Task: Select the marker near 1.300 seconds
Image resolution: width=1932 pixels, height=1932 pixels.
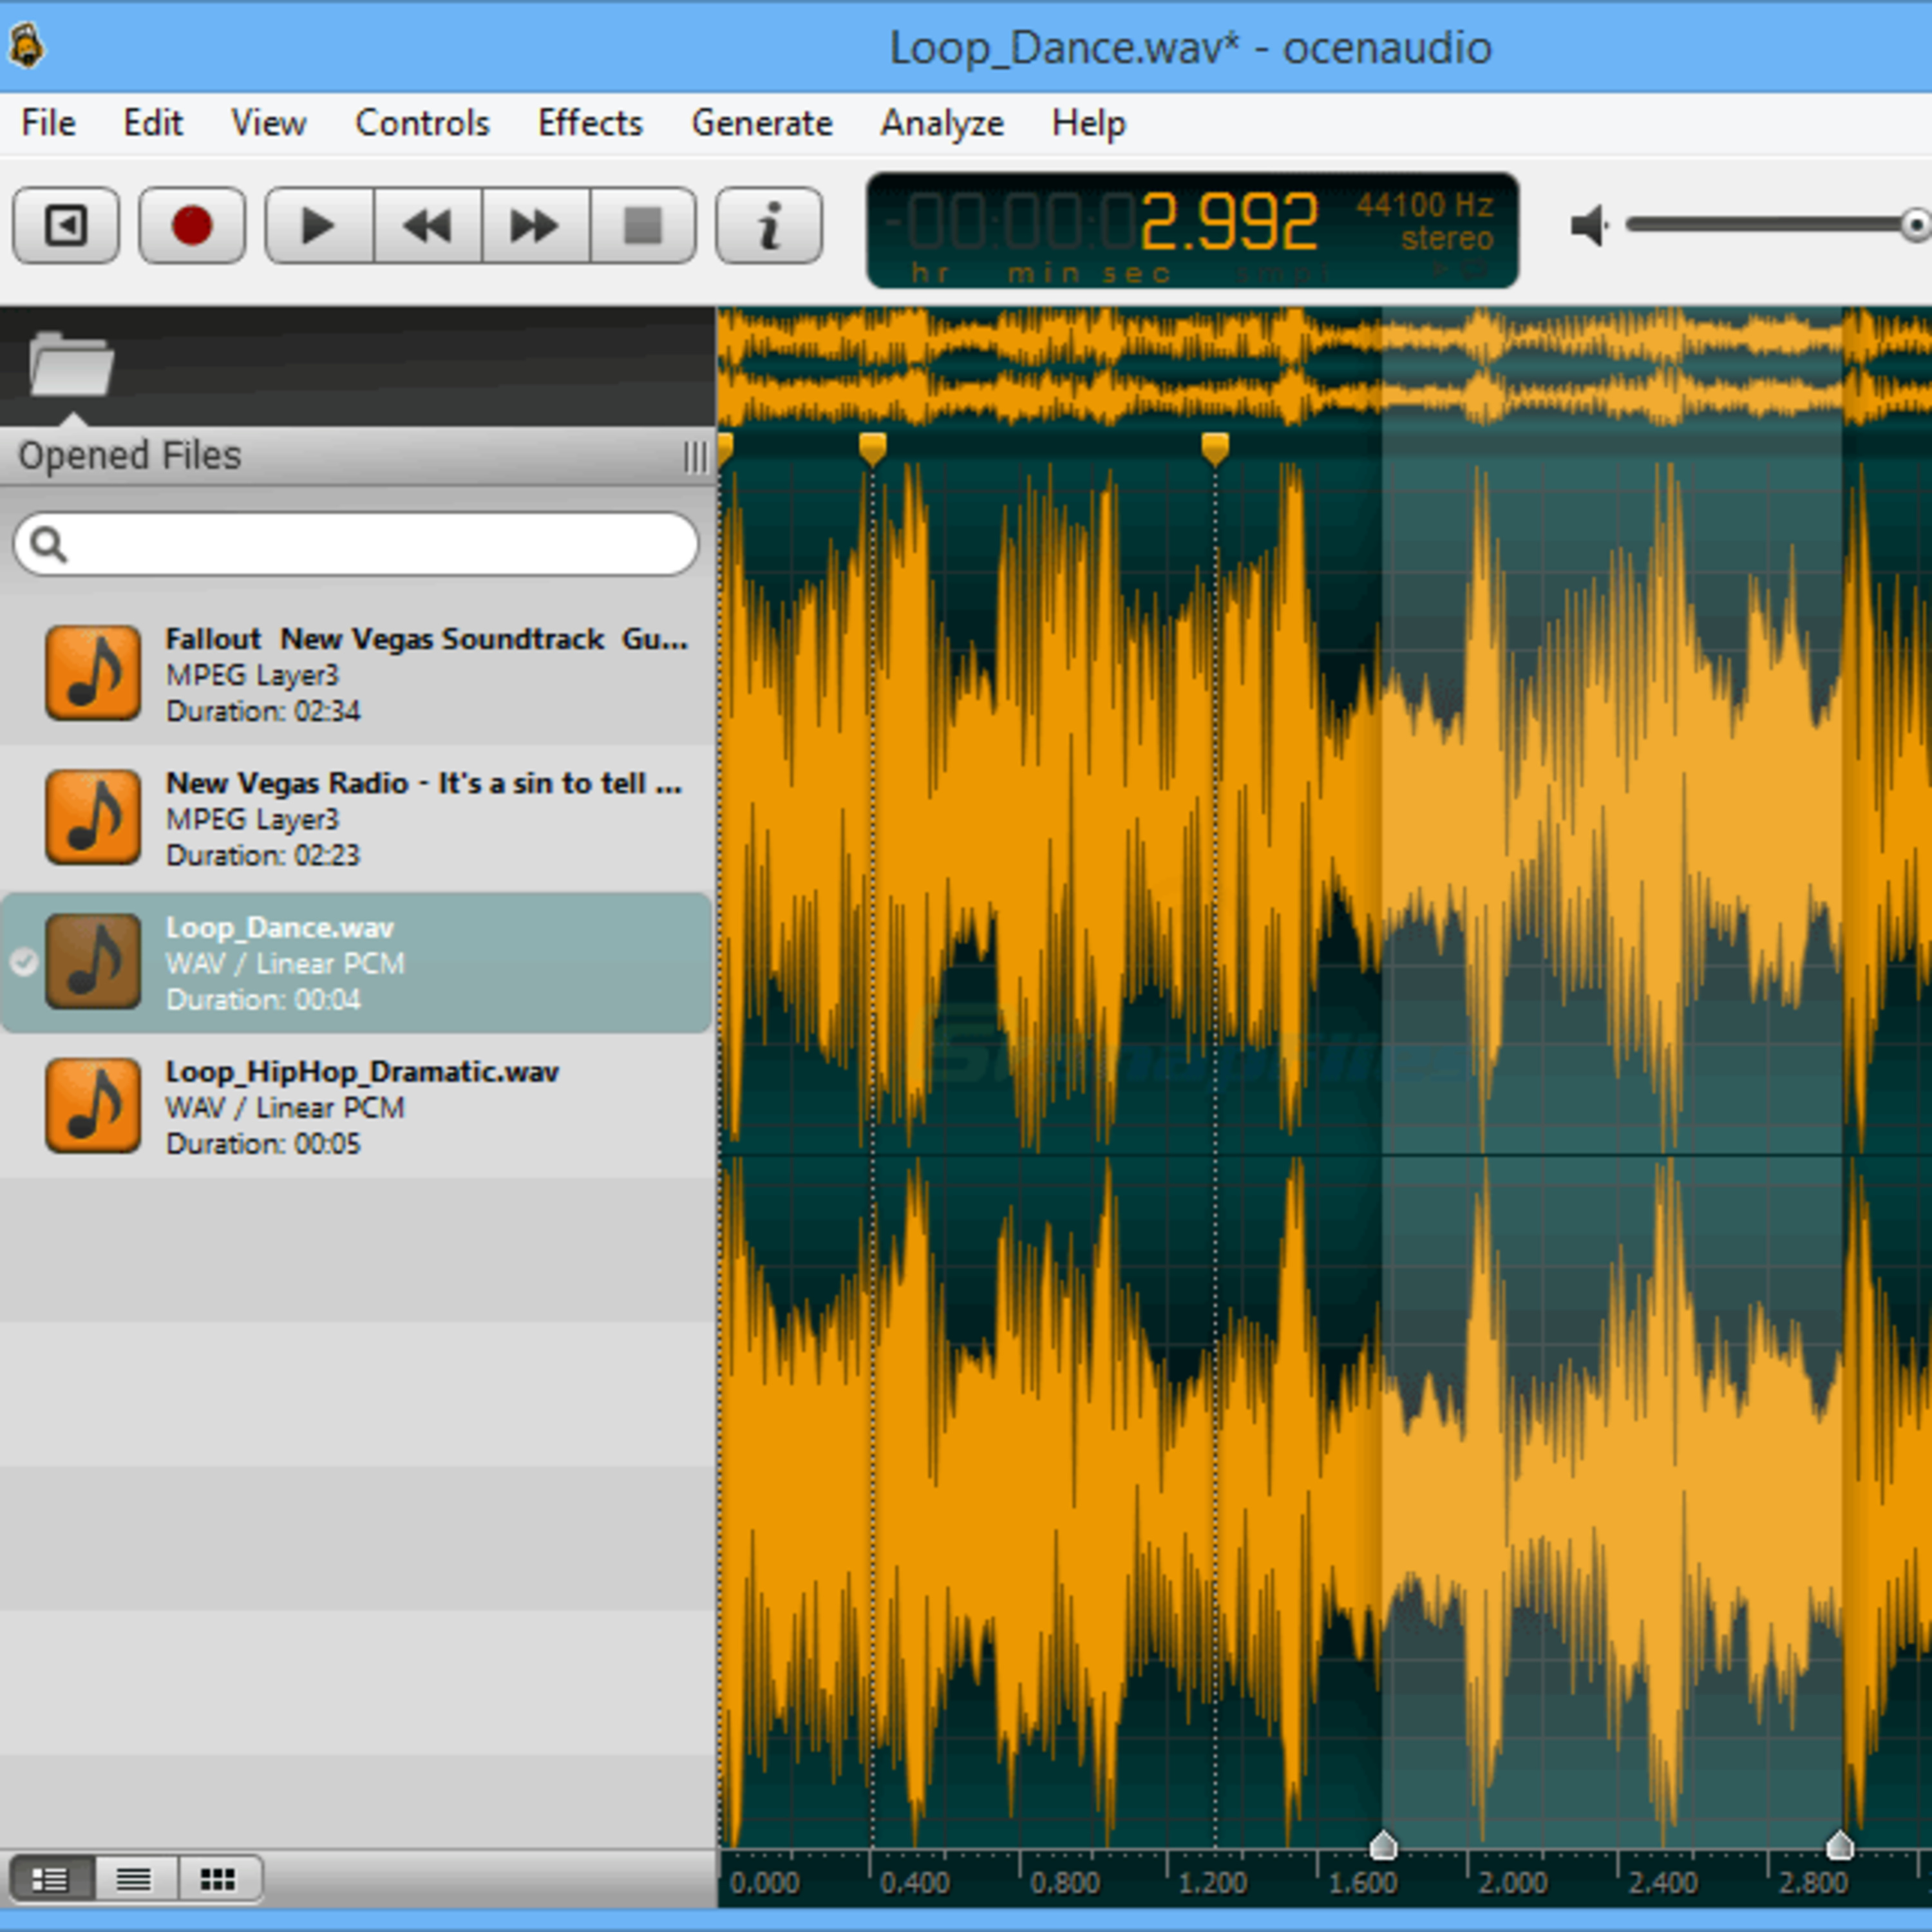Action: [1215, 449]
